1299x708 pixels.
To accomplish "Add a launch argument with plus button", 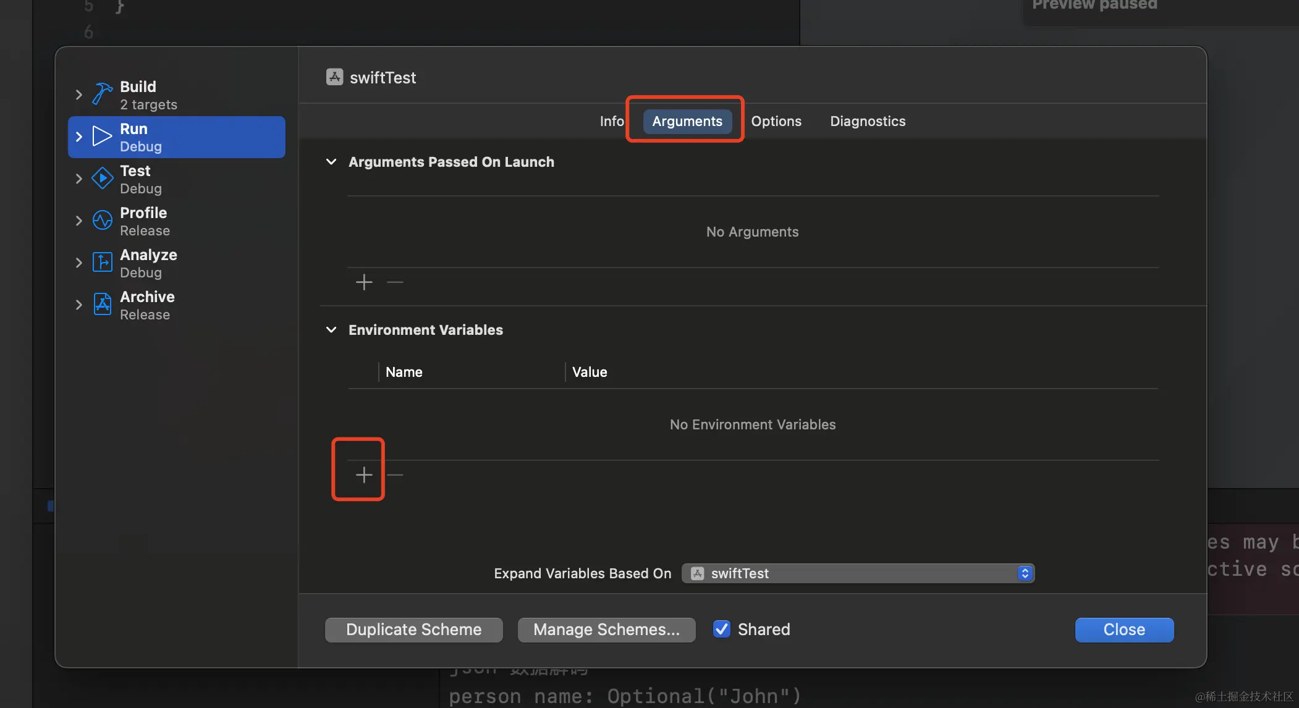I will coord(364,282).
